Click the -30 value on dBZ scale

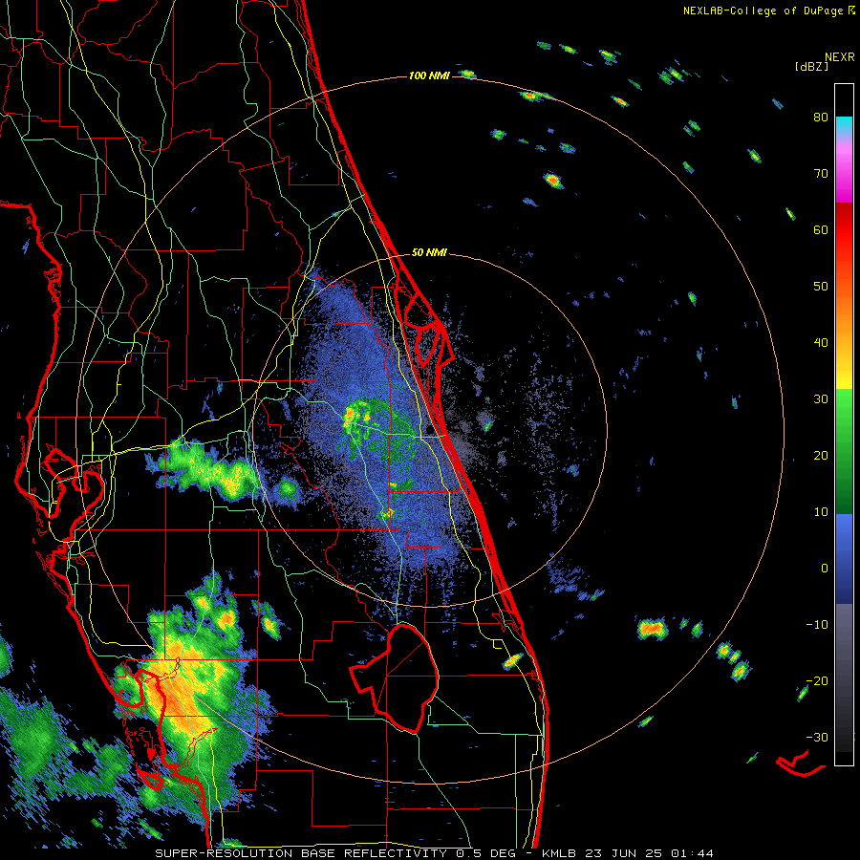click(817, 737)
